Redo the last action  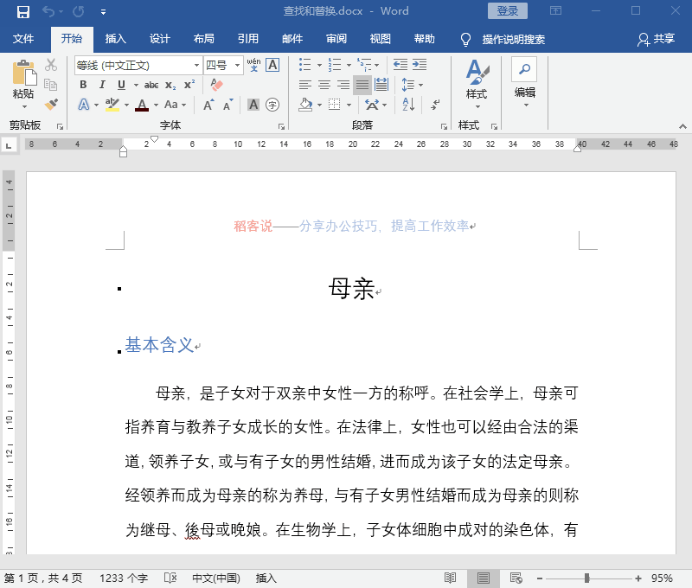pos(79,11)
